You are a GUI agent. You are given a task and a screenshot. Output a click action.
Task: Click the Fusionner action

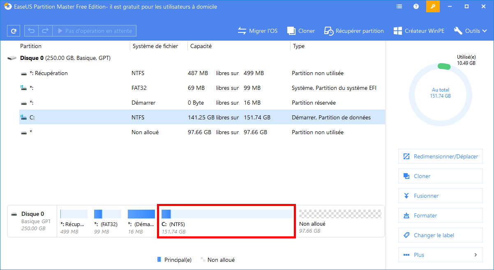click(x=441, y=196)
